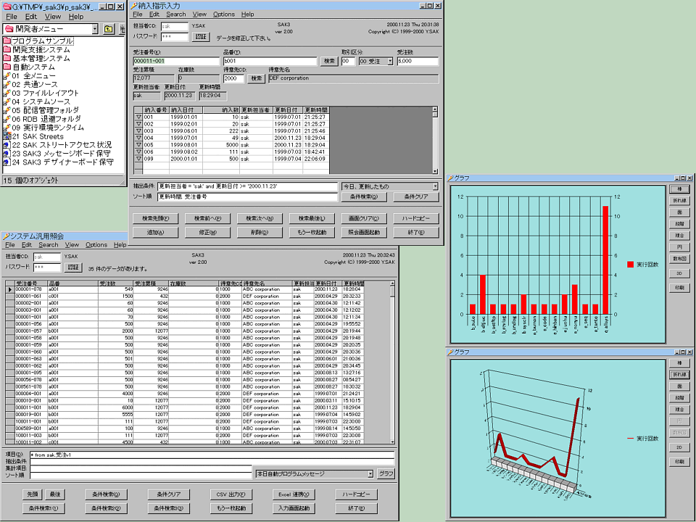This screenshot has height=522, width=696.
Task: Click the up-one-level folder toolbar icon
Action: (109, 29)
